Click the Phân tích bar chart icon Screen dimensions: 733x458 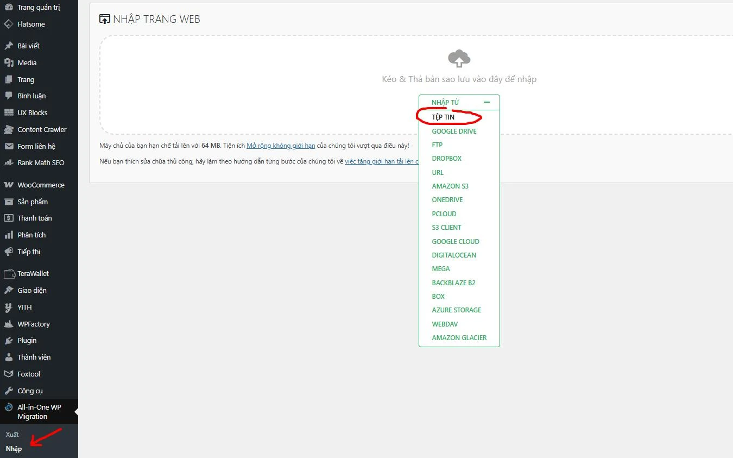pyautogui.click(x=8, y=235)
